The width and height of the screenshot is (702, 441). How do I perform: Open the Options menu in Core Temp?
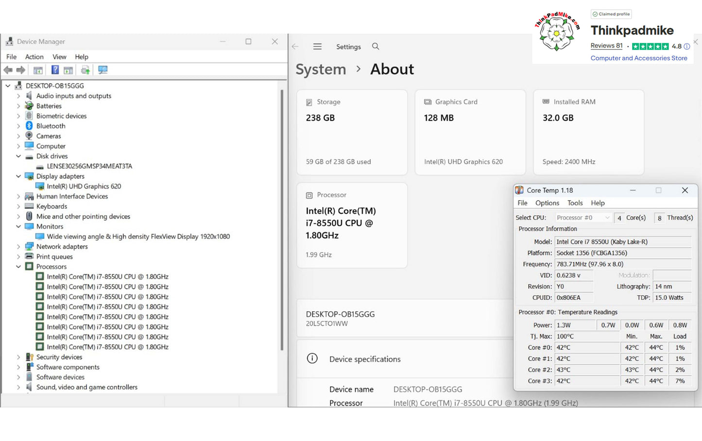click(547, 203)
